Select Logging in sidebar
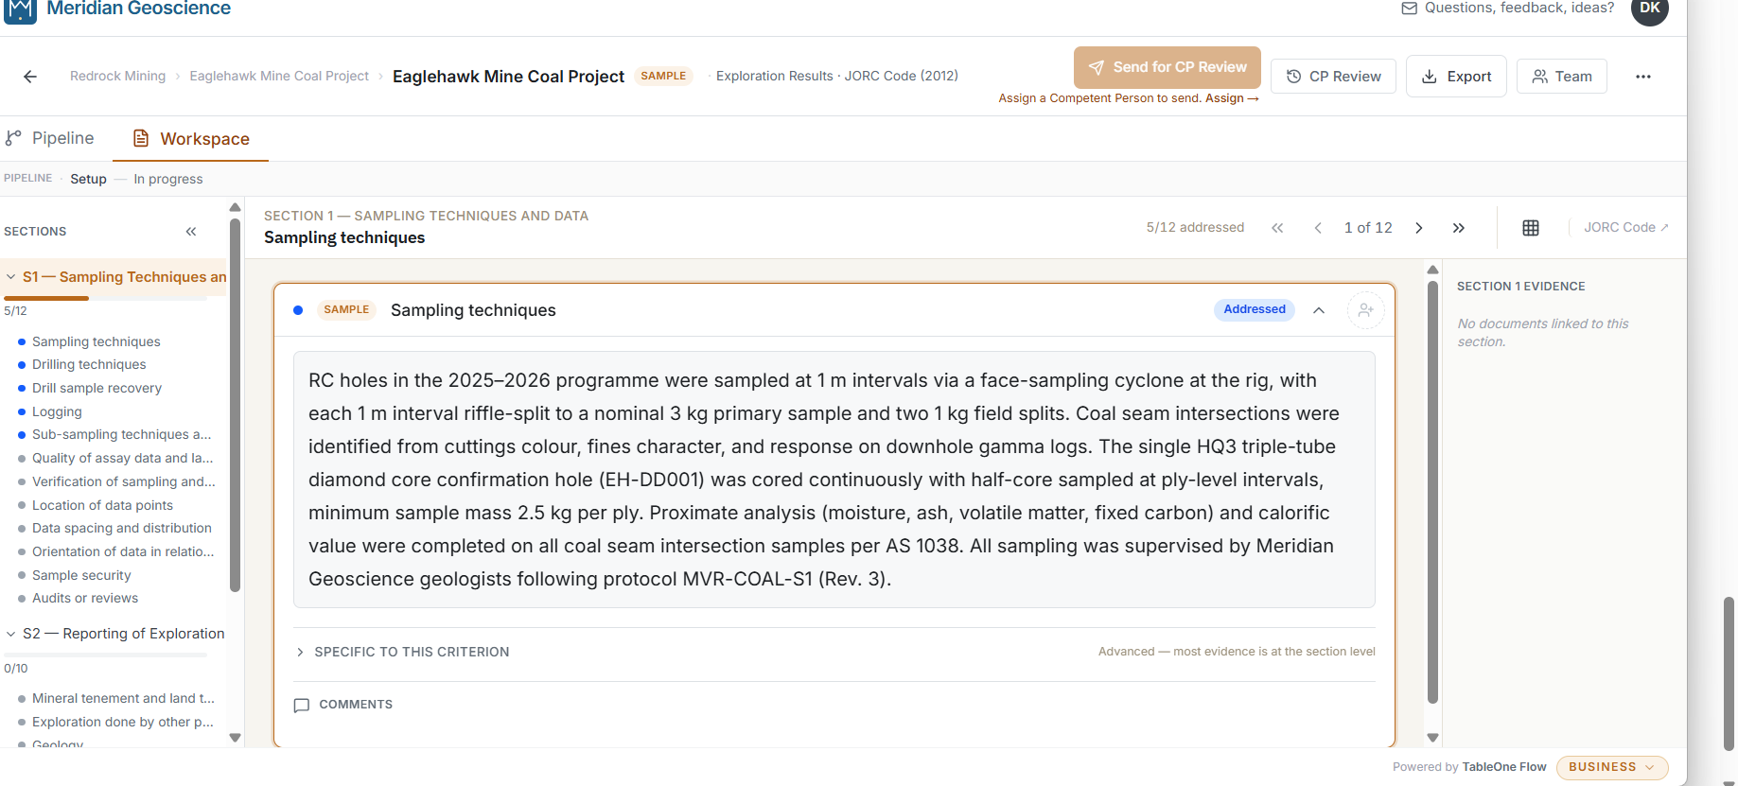 coord(57,412)
